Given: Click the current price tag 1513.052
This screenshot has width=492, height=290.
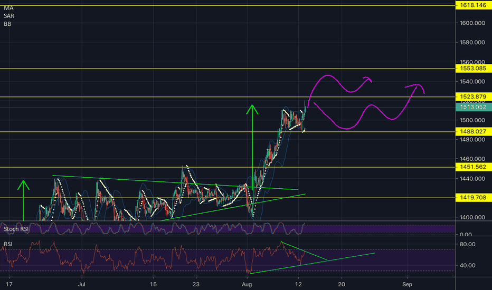Looking at the screenshot, I should (473, 107).
